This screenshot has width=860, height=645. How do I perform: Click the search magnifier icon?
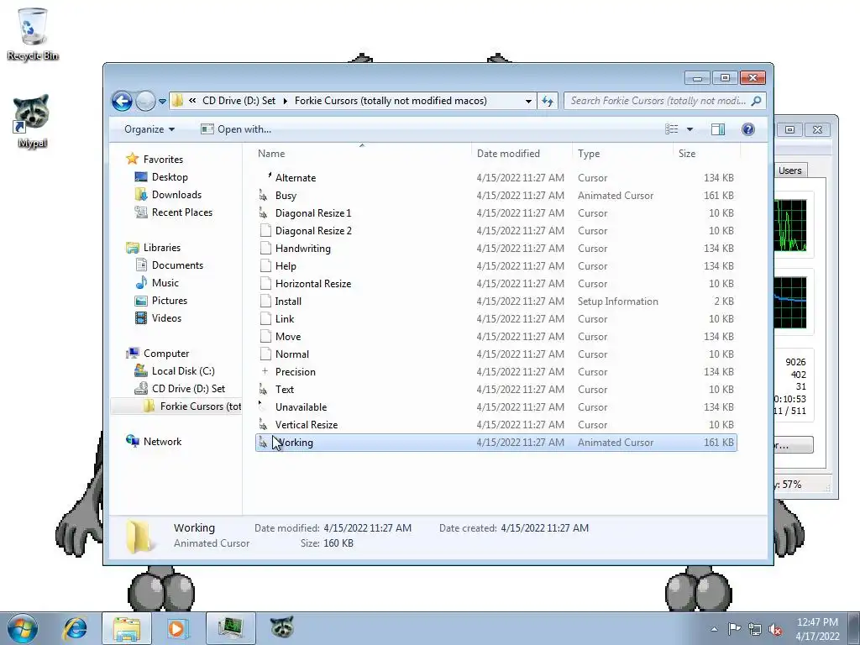[757, 101]
